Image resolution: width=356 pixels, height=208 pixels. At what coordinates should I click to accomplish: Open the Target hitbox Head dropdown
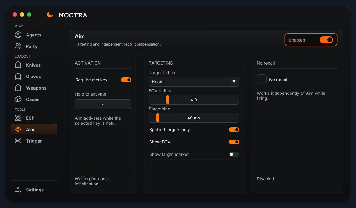coord(194,82)
